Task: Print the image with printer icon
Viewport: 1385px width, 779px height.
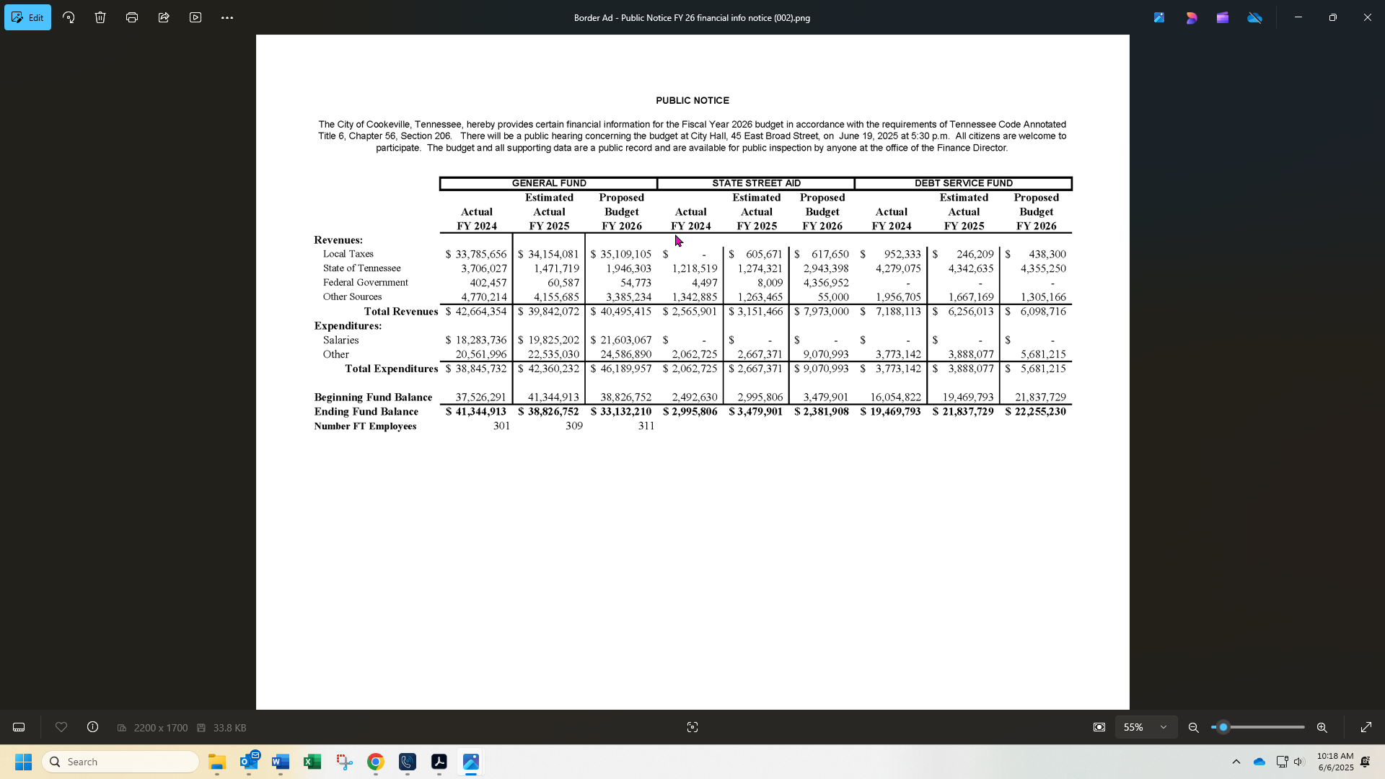Action: point(132,17)
